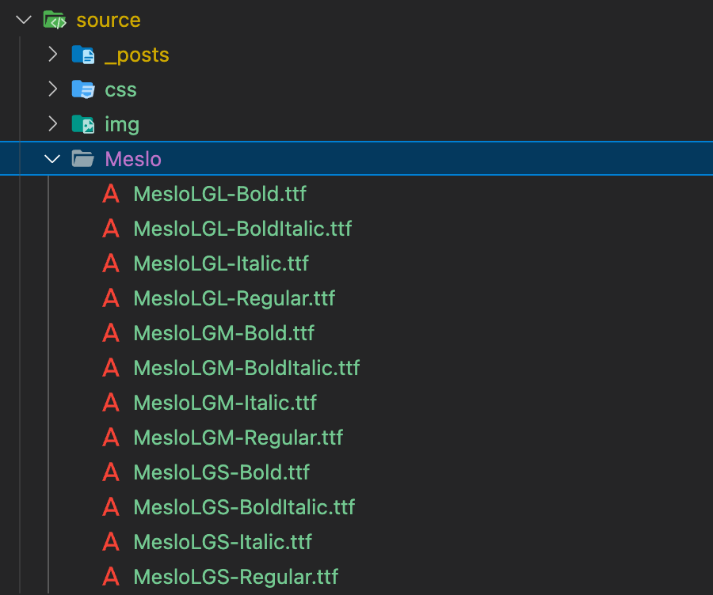This screenshot has width=713, height=595.
Task: Click the blue folder icon beside css
Action: (x=83, y=89)
